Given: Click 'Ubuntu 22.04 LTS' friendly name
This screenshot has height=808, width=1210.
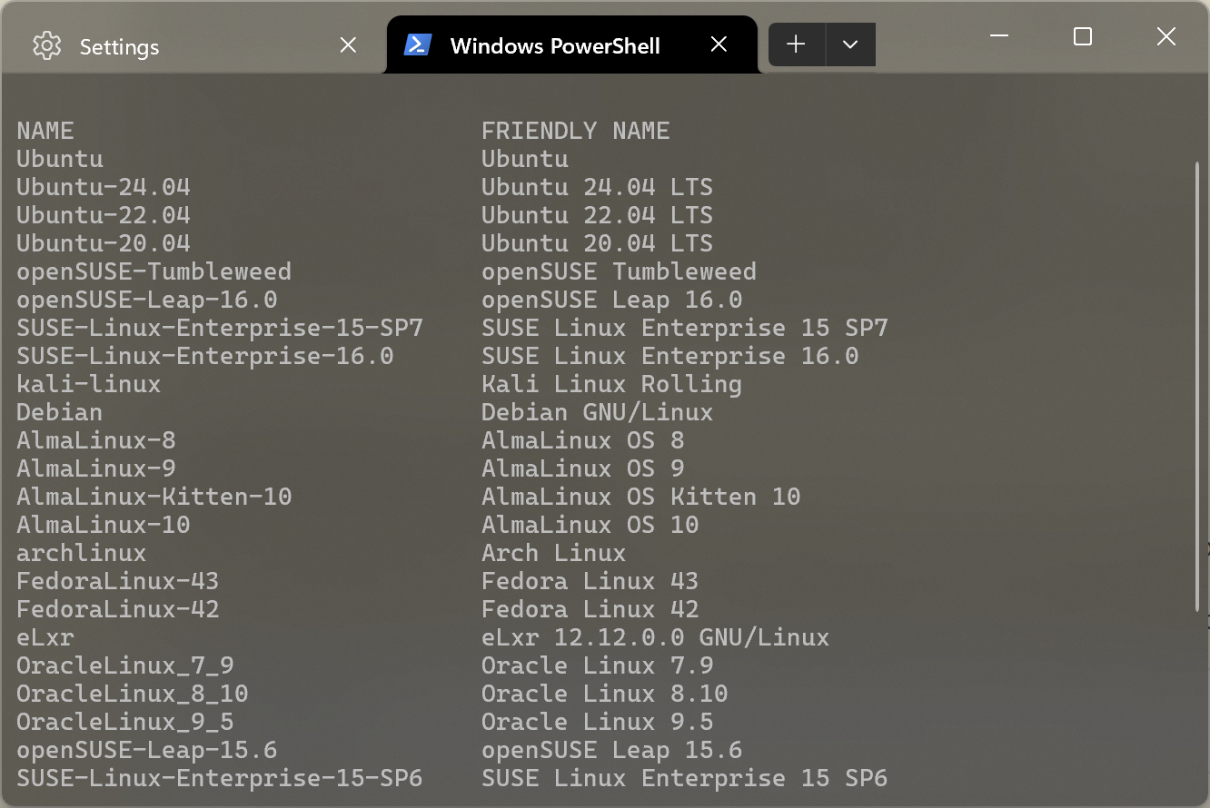Looking at the screenshot, I should tap(598, 215).
